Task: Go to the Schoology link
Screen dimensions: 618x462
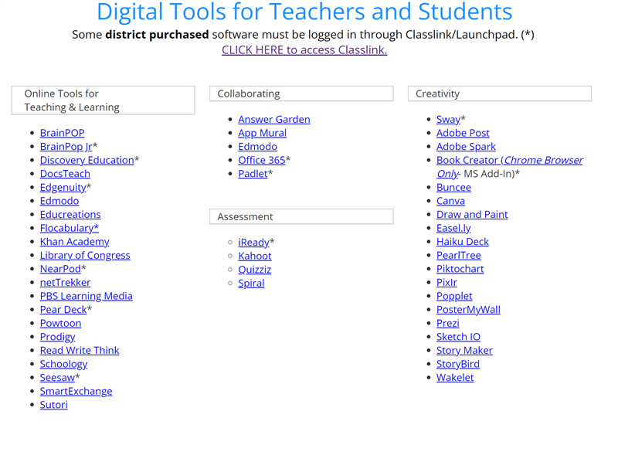Action: point(63,364)
